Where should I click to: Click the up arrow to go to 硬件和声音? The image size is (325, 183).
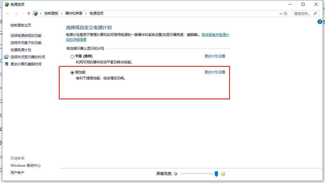point(29,13)
